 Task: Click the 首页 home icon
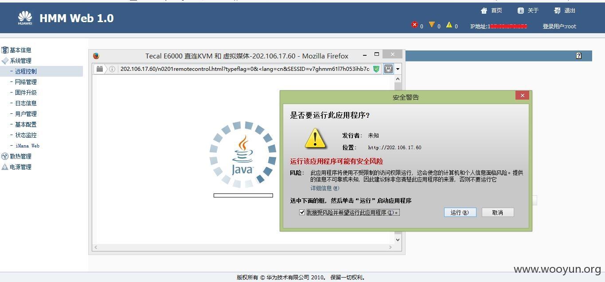(x=484, y=11)
